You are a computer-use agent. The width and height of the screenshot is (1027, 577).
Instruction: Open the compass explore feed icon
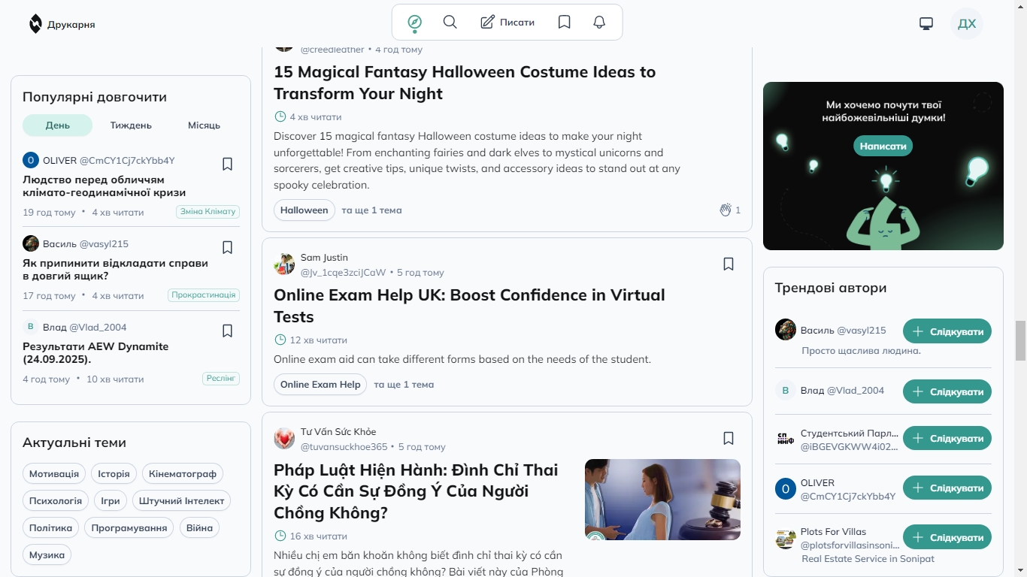coord(414,23)
